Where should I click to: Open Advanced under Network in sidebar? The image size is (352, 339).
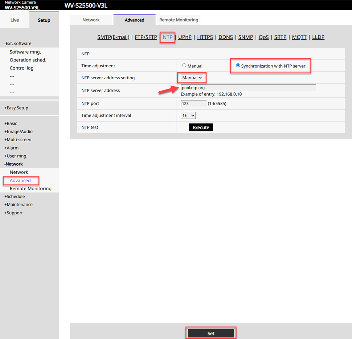(x=20, y=180)
